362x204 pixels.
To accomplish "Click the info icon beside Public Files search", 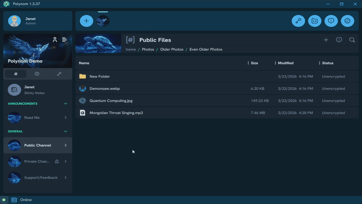I will click(x=339, y=40).
